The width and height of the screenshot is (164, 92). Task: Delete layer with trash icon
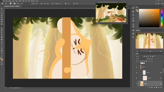161,87
